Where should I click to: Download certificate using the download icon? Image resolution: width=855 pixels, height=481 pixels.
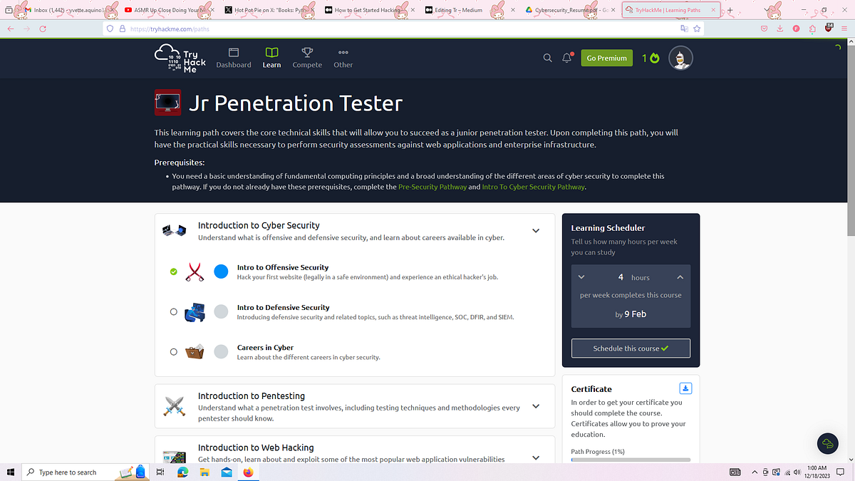pyautogui.click(x=685, y=388)
